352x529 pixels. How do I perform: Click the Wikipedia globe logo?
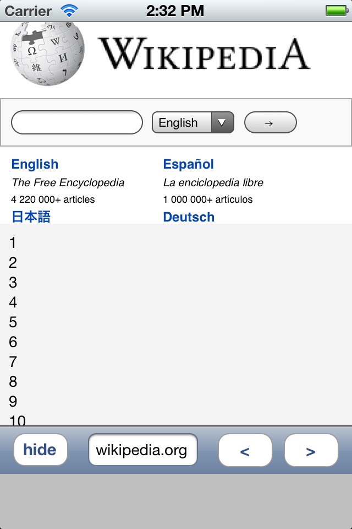pos(47,53)
